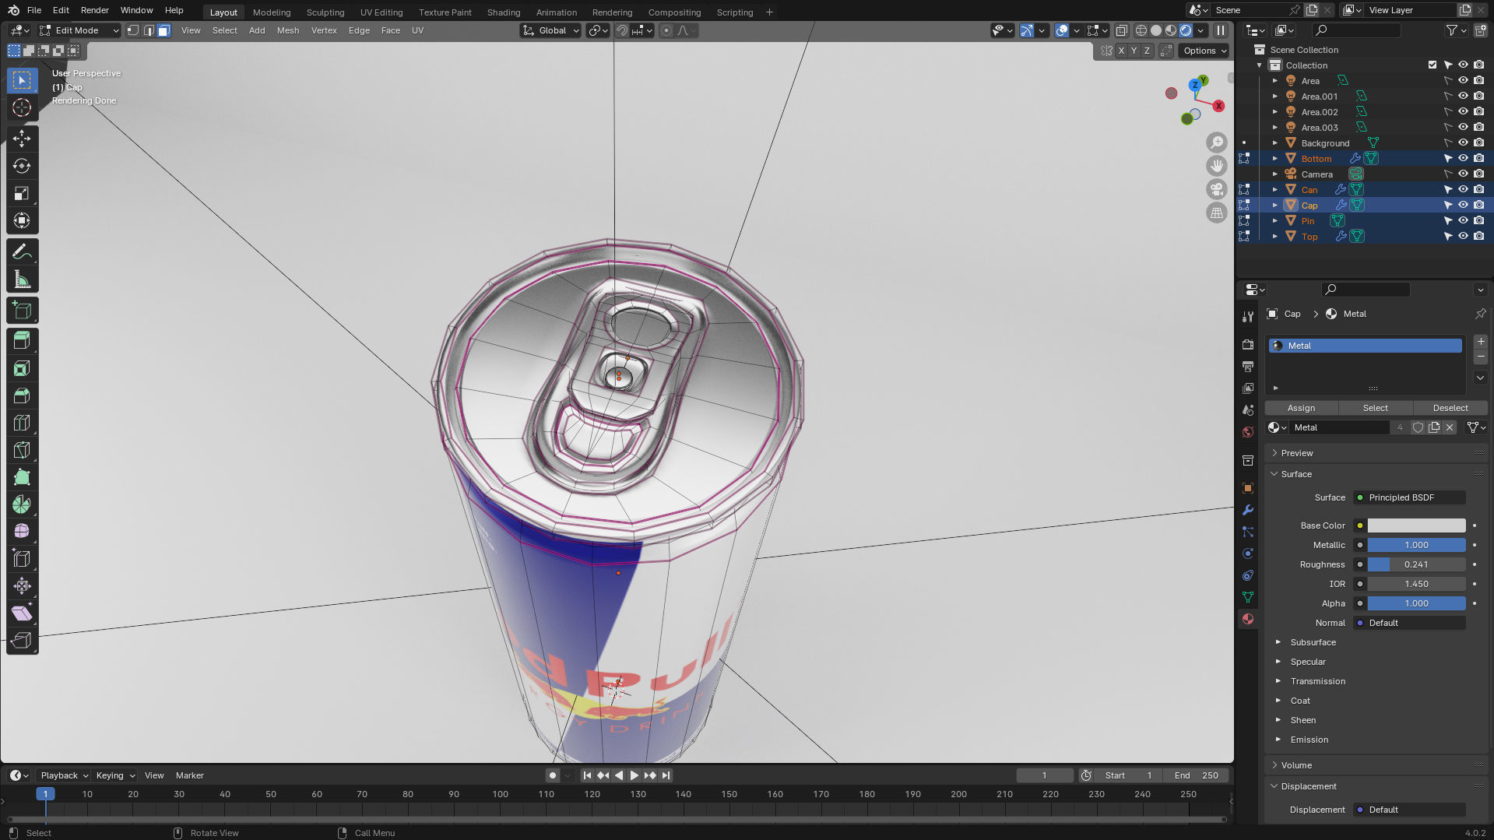Select the Cursor tool in the toolbar
1494x840 pixels.
coord(22,108)
